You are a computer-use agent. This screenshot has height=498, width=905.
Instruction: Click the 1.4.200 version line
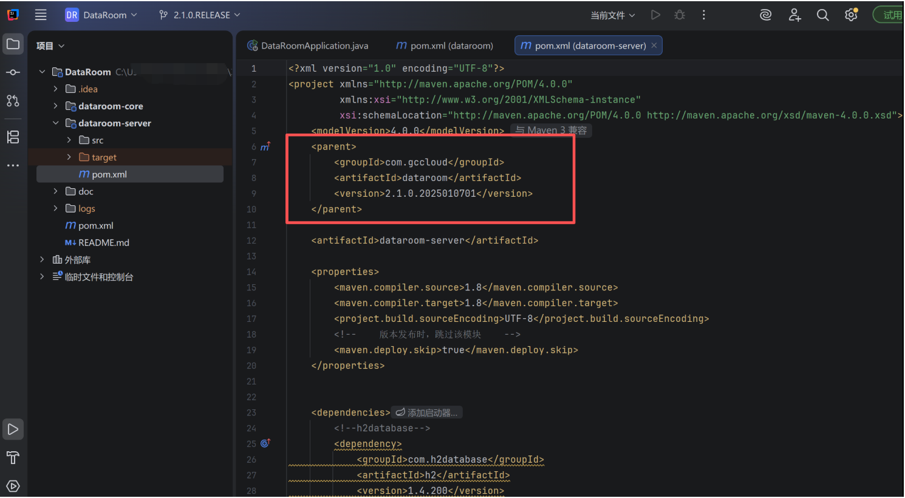pos(430,491)
